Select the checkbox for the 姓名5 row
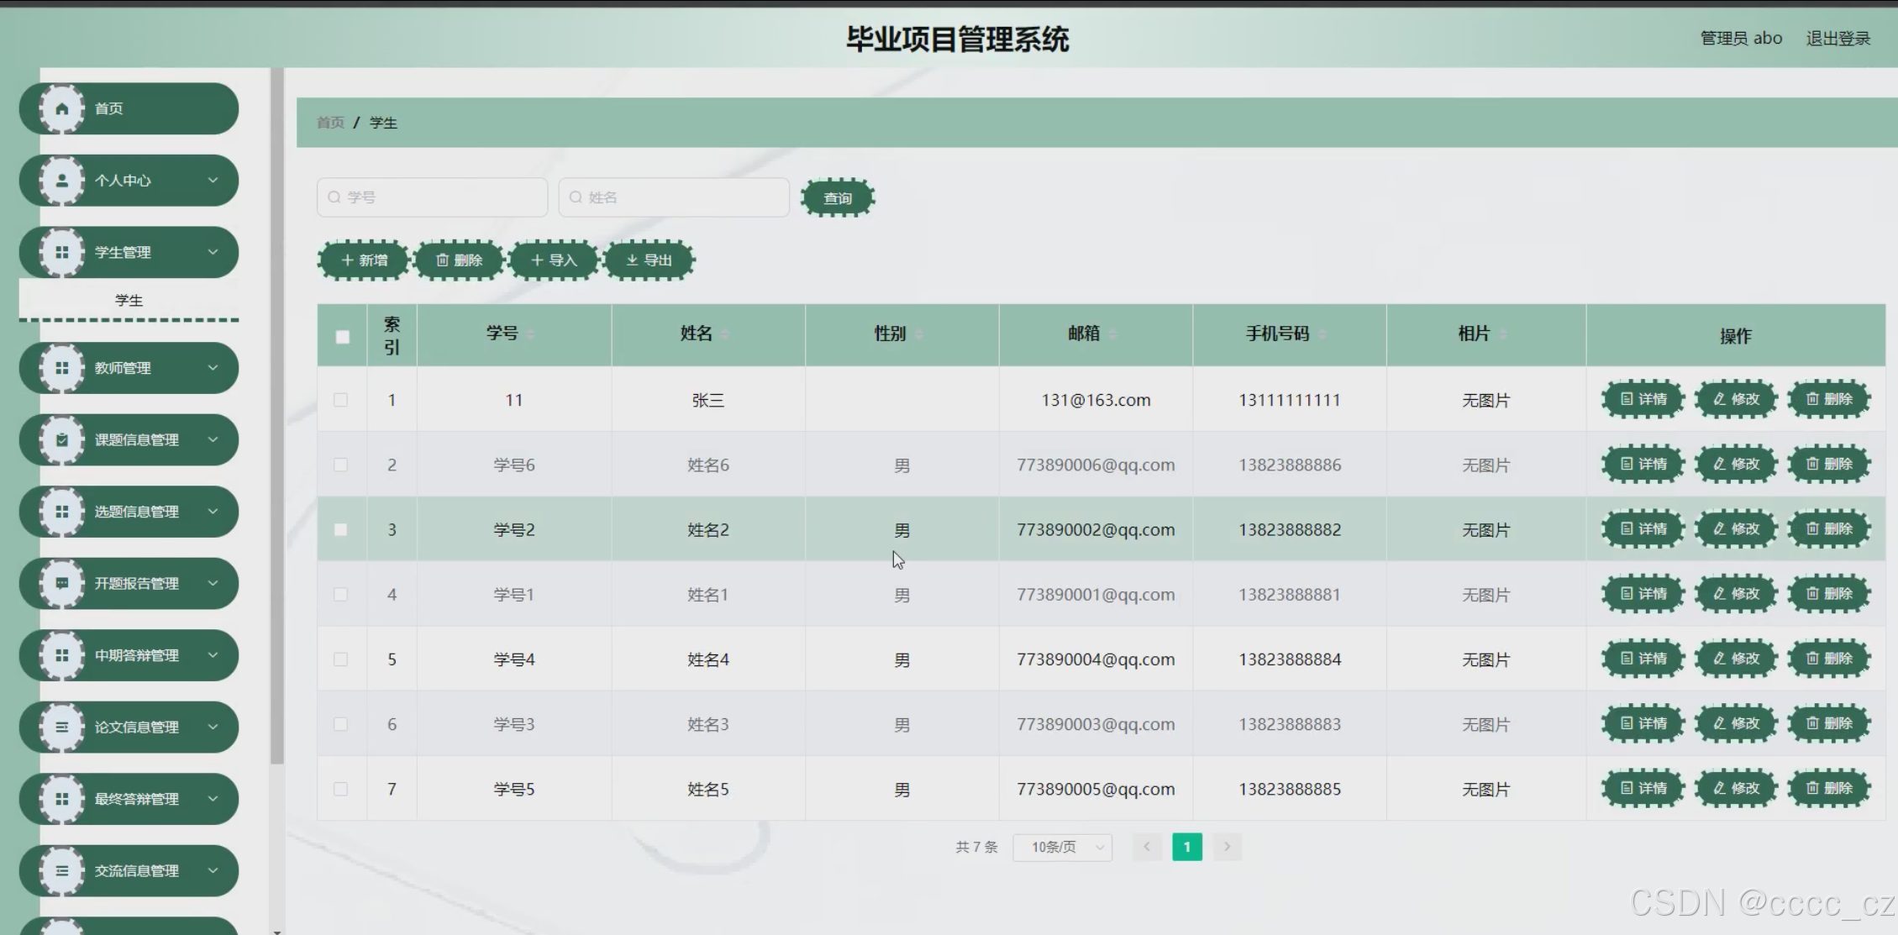 point(340,789)
